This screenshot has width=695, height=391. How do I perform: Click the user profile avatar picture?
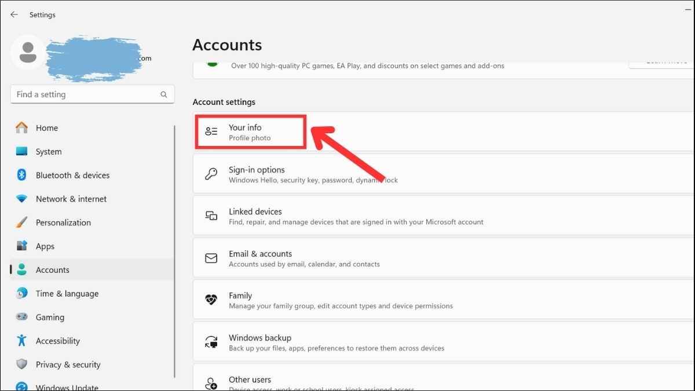click(27, 52)
